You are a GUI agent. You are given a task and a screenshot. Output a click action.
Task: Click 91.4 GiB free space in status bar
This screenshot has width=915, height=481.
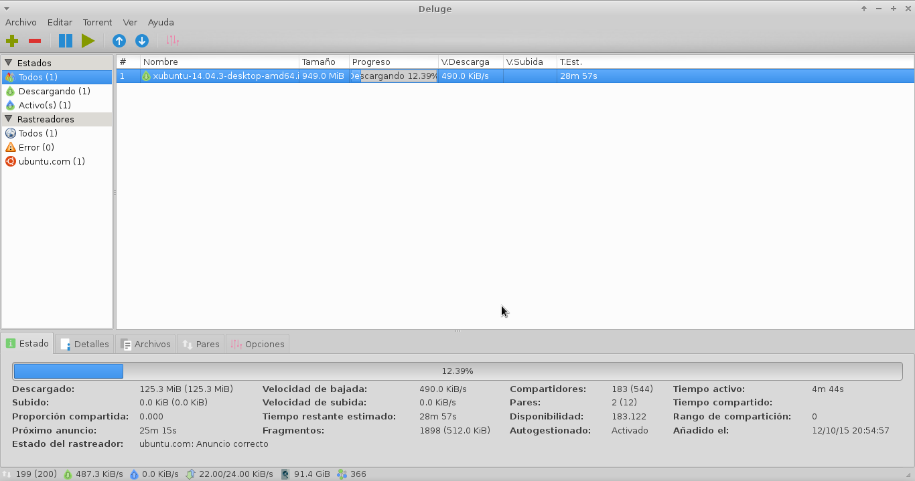point(312,474)
